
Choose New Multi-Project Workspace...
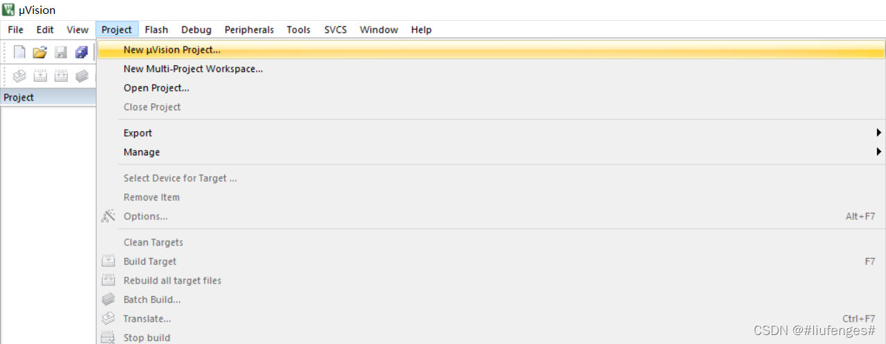tap(491, 69)
